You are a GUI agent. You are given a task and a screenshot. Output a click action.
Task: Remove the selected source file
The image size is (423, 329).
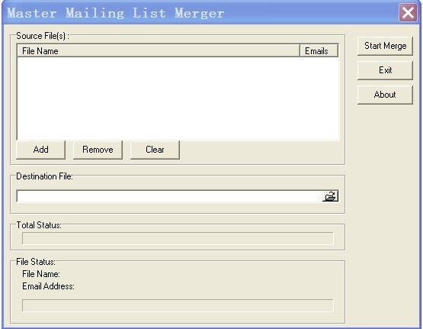point(98,150)
